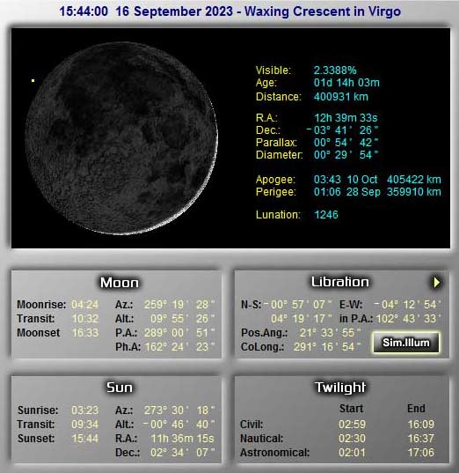Click the Visible percentage value
Screen dimensions: 459x473
pyautogui.click(x=335, y=70)
